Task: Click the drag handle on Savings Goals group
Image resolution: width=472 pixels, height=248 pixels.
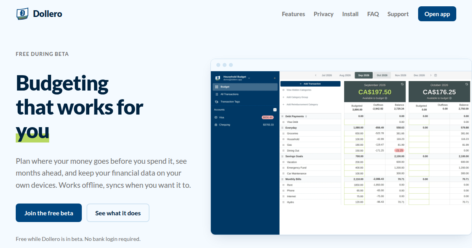Action: click(282, 156)
